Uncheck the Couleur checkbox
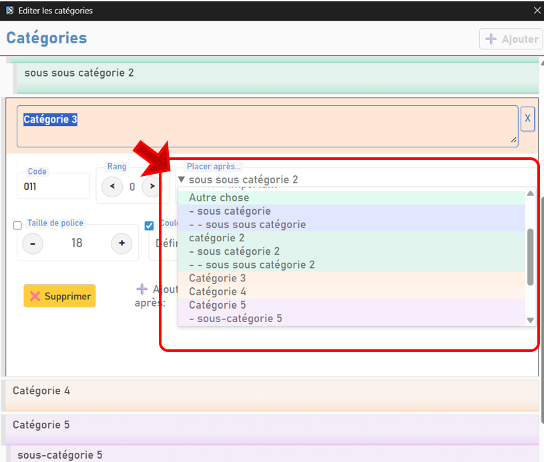544x462 pixels. pyautogui.click(x=150, y=225)
